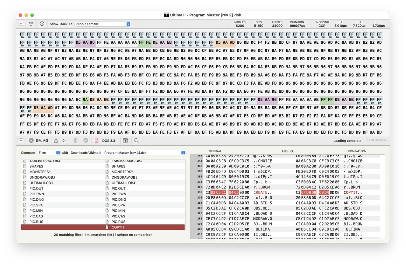Open the comparison disk path dropdown
Screen dimensions: 406x265
(x=128, y=153)
